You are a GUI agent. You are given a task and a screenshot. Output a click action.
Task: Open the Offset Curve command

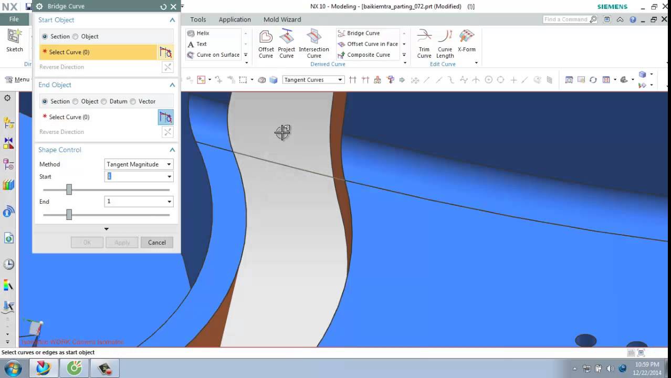[x=266, y=44]
